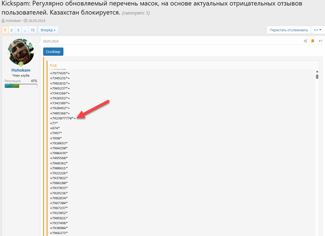Click the code line +7967237*
The width and height of the screenshot is (325, 236).
click(59, 208)
